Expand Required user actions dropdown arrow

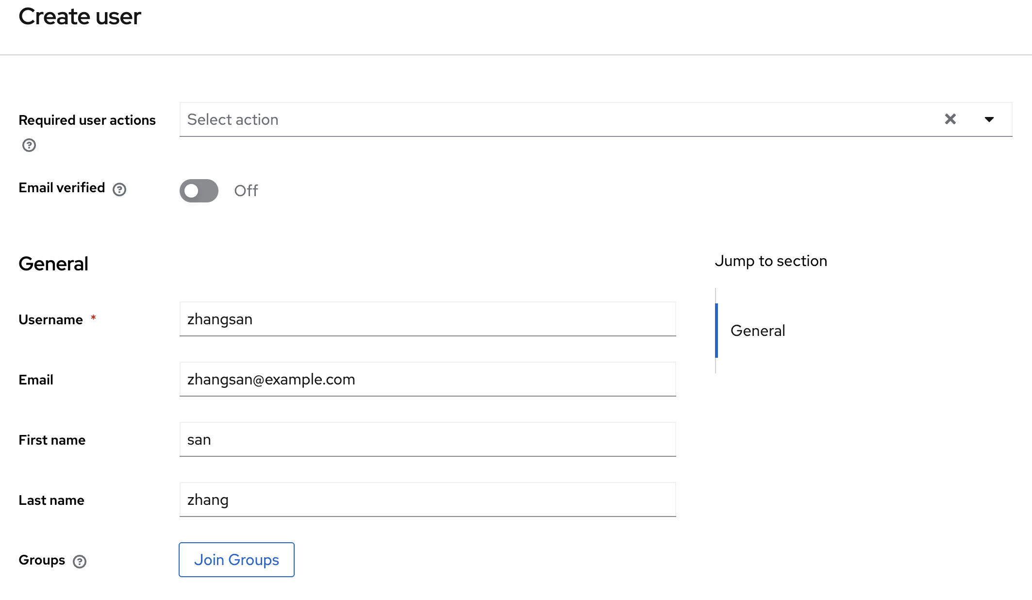tap(989, 119)
